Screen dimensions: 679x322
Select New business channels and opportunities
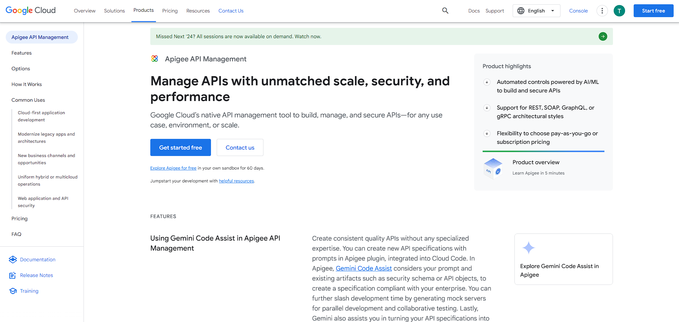(x=46, y=159)
